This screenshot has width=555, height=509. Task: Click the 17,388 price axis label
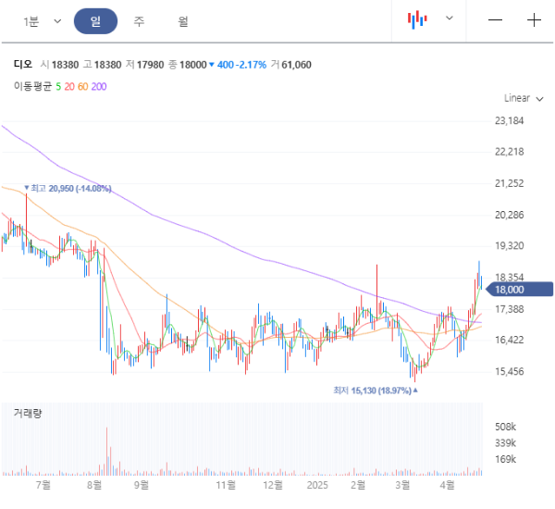click(x=509, y=309)
